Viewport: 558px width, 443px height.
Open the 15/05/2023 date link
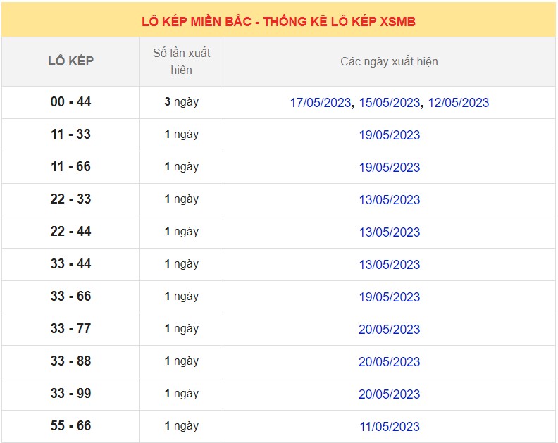(389, 103)
